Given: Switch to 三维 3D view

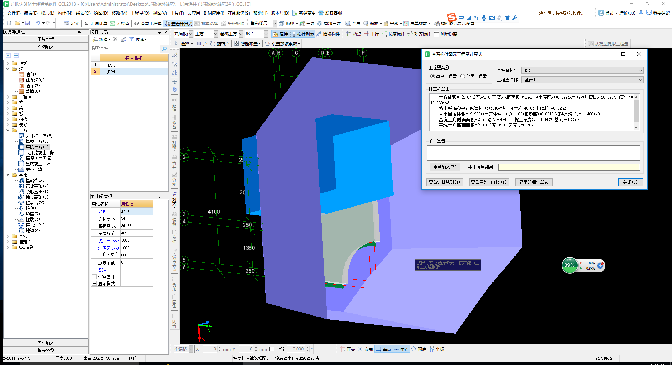Looking at the screenshot, I should [x=307, y=23].
